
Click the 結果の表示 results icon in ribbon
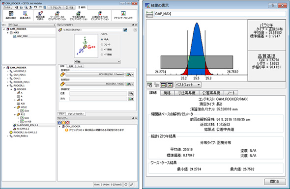click(x=25, y=15)
